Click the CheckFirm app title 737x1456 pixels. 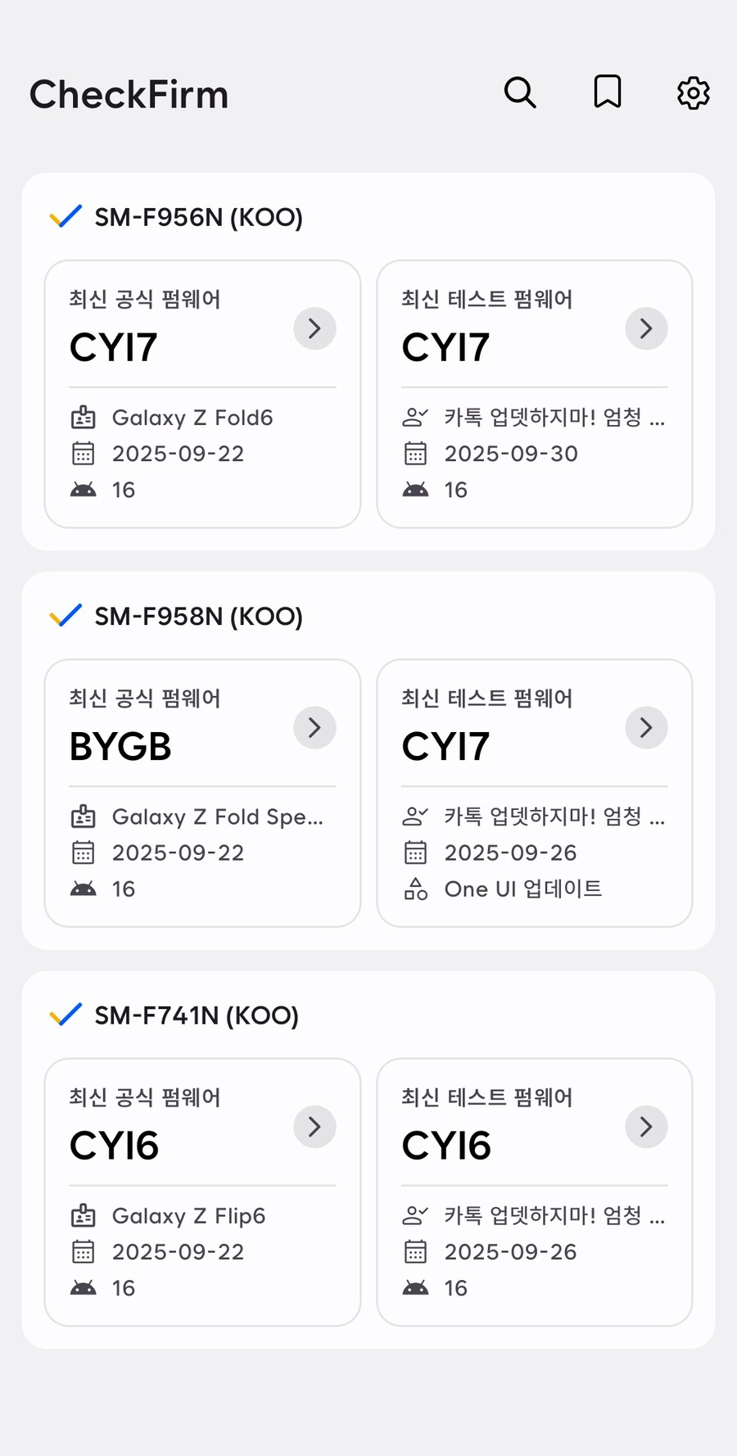[x=129, y=94]
